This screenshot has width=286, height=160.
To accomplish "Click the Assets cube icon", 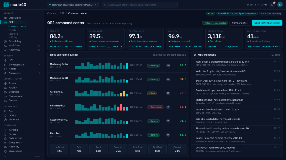I will [x=6, y=83].
